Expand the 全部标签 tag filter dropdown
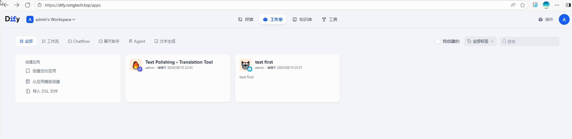 (x=480, y=41)
